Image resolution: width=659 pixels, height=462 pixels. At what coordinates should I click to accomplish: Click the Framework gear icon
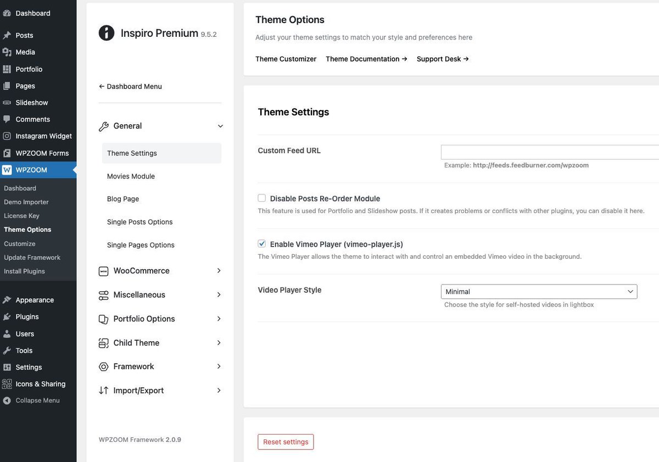[103, 366]
